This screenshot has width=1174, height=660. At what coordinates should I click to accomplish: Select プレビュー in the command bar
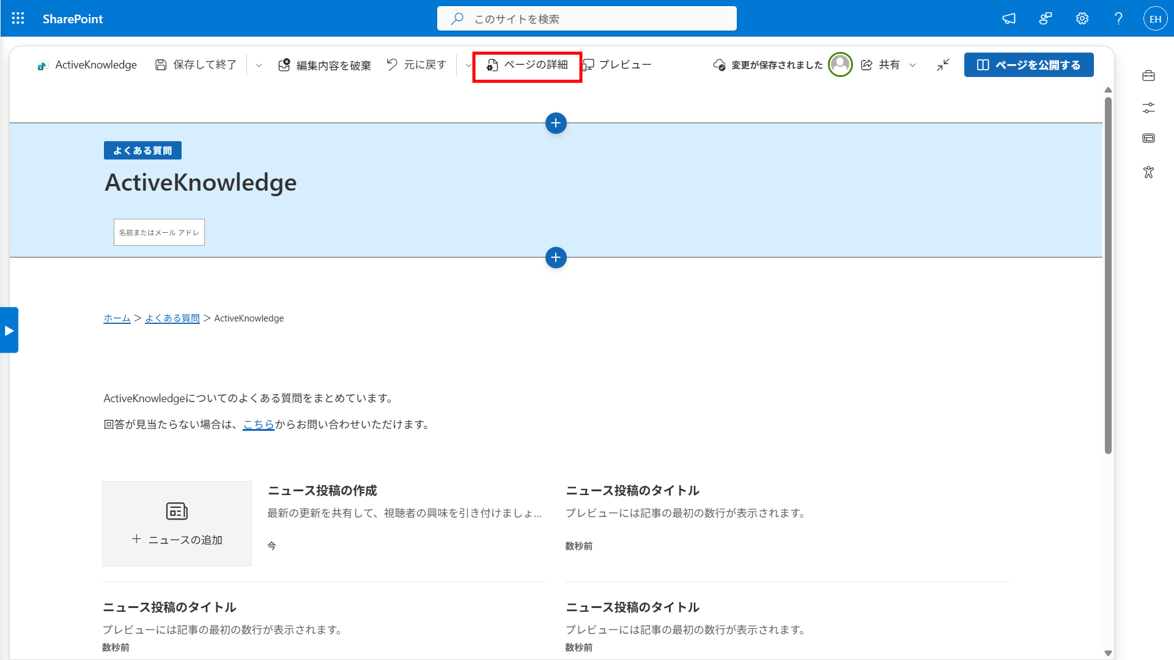tap(617, 65)
